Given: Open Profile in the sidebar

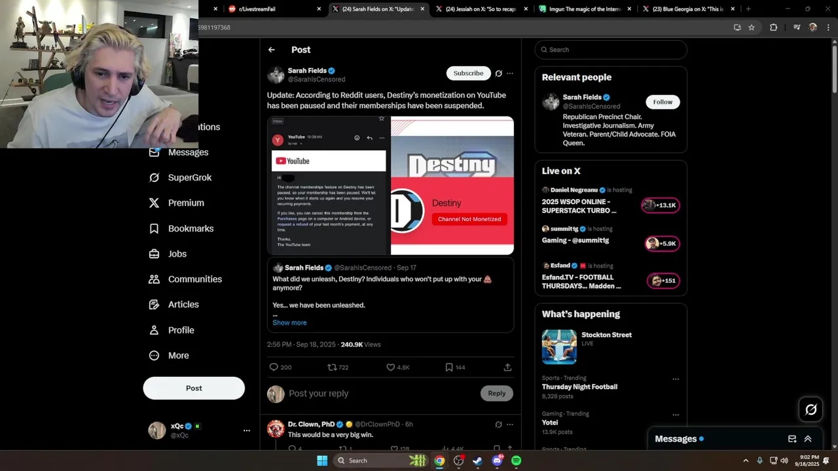Looking at the screenshot, I should (x=172, y=330).
